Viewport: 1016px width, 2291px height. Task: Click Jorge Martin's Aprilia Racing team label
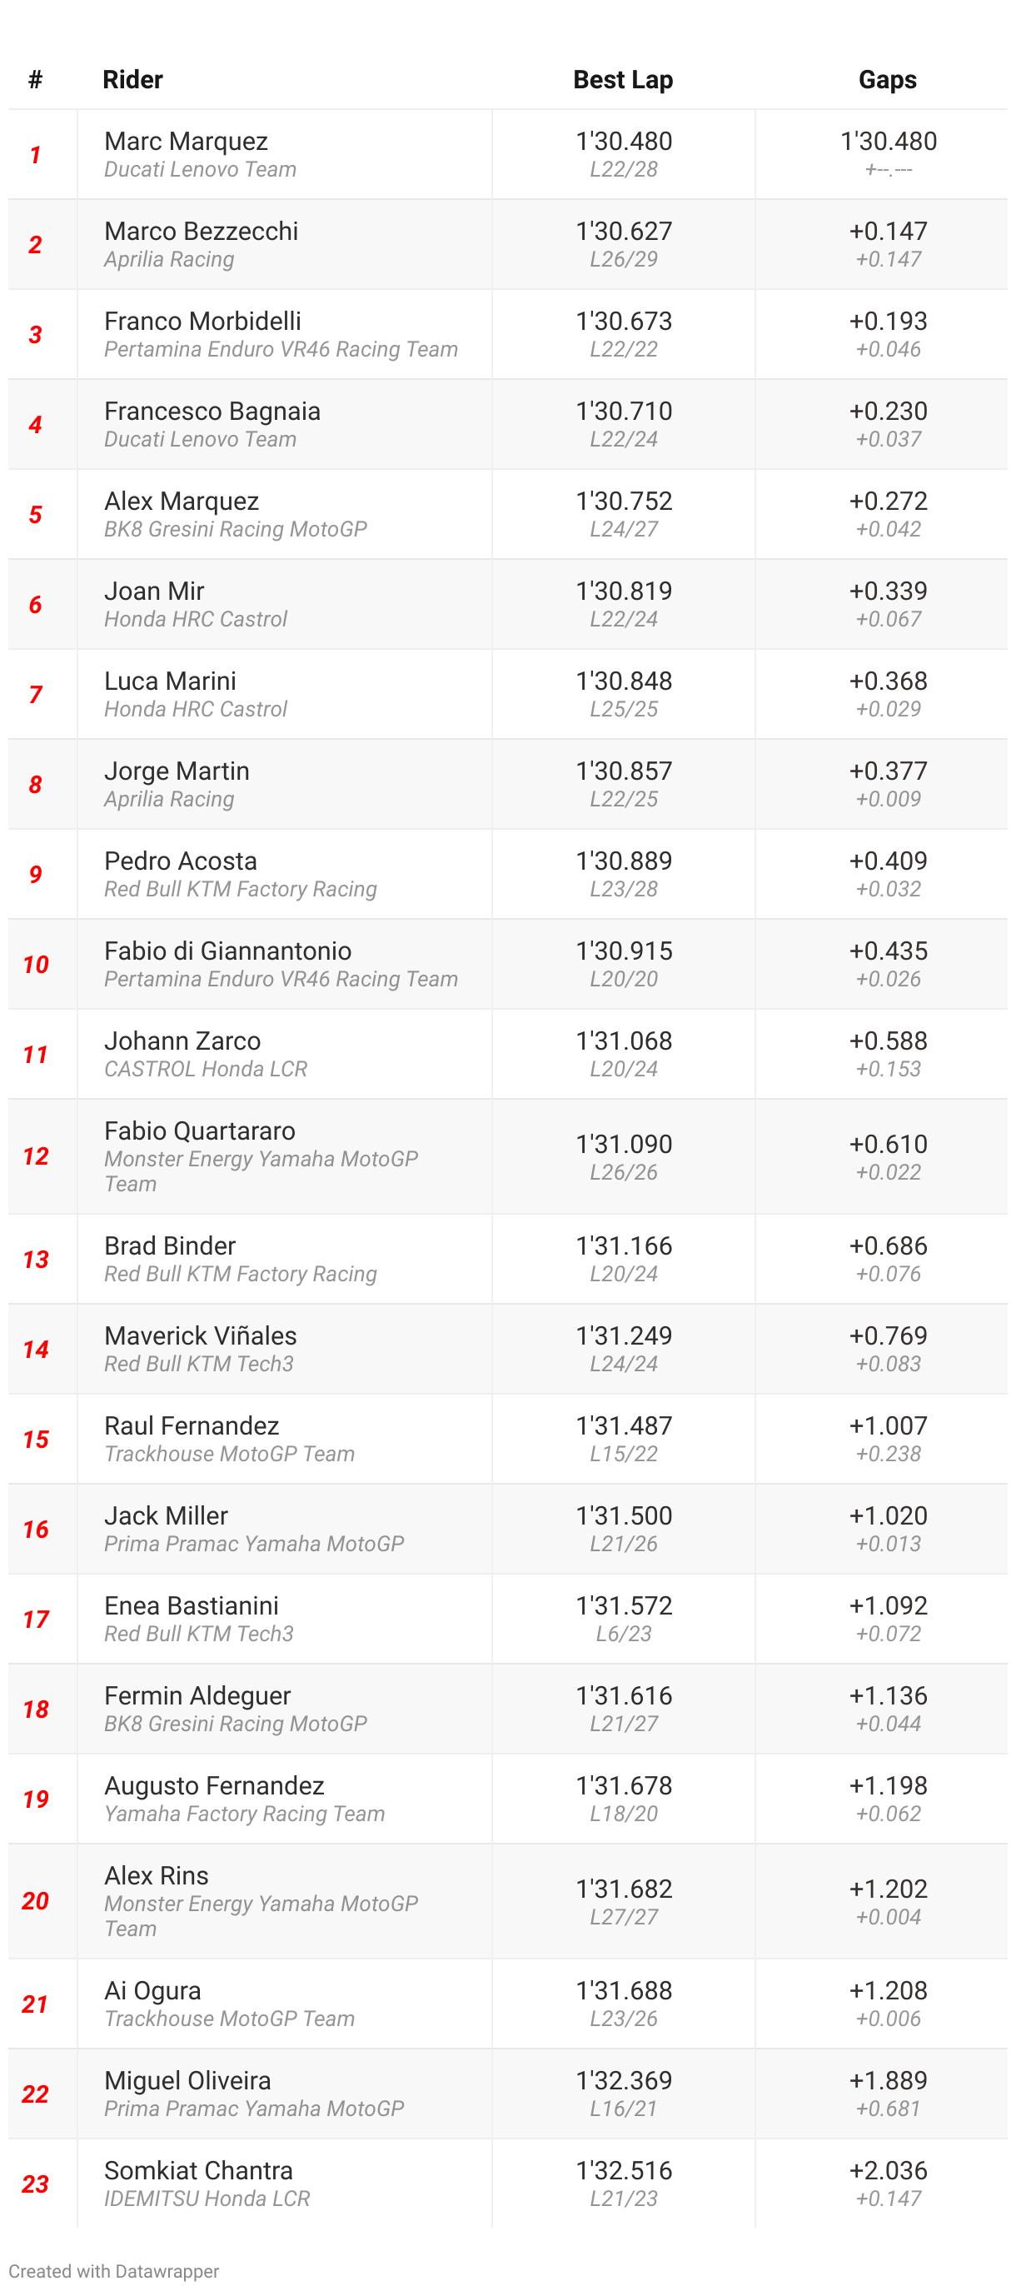pyautogui.click(x=169, y=799)
